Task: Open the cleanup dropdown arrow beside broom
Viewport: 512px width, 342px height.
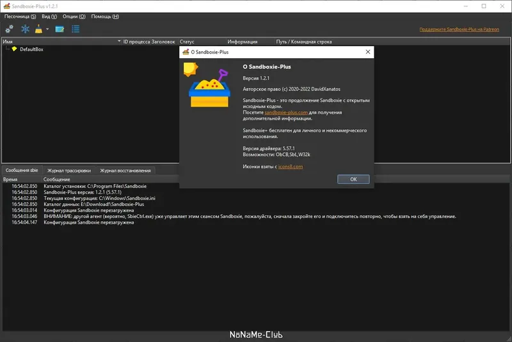Action: coord(47,29)
